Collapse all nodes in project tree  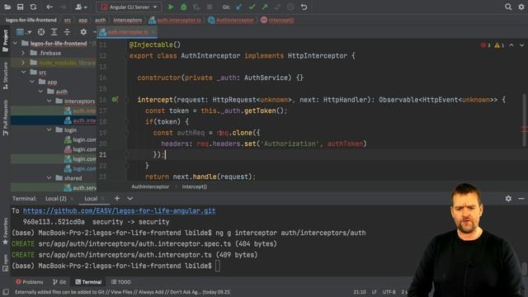[67, 32]
